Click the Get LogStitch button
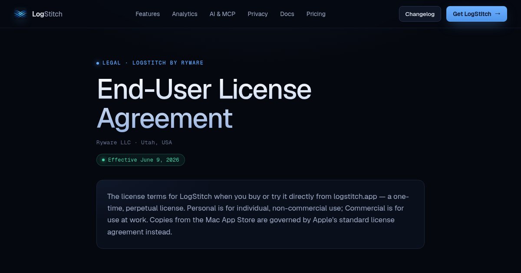The height and width of the screenshot is (273, 521). [477, 14]
